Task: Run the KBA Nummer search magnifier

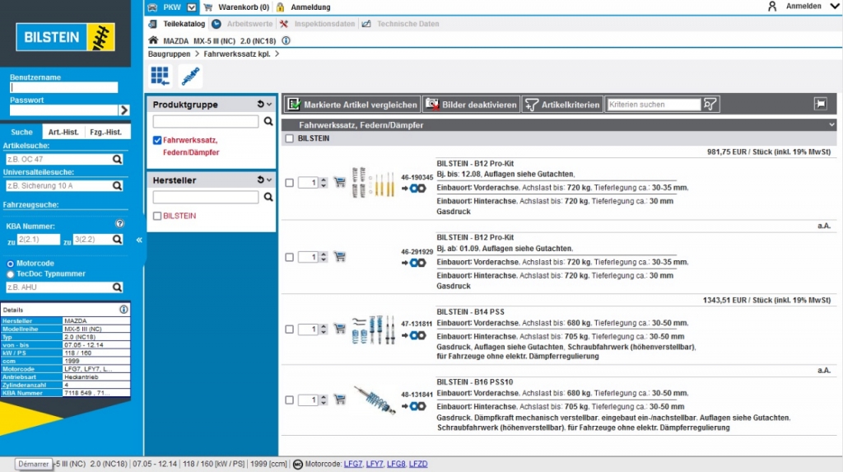Action: point(117,240)
